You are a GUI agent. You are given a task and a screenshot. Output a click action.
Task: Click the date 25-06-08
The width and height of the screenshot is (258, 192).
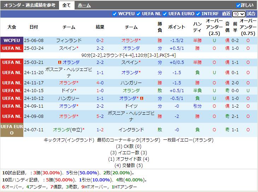coord(34,41)
